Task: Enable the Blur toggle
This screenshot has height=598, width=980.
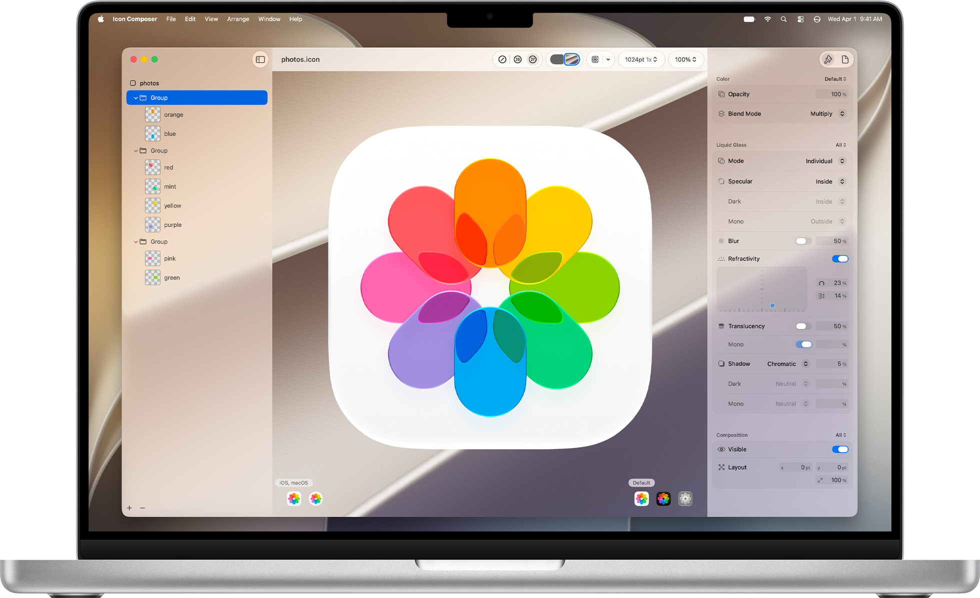Action: tap(803, 241)
